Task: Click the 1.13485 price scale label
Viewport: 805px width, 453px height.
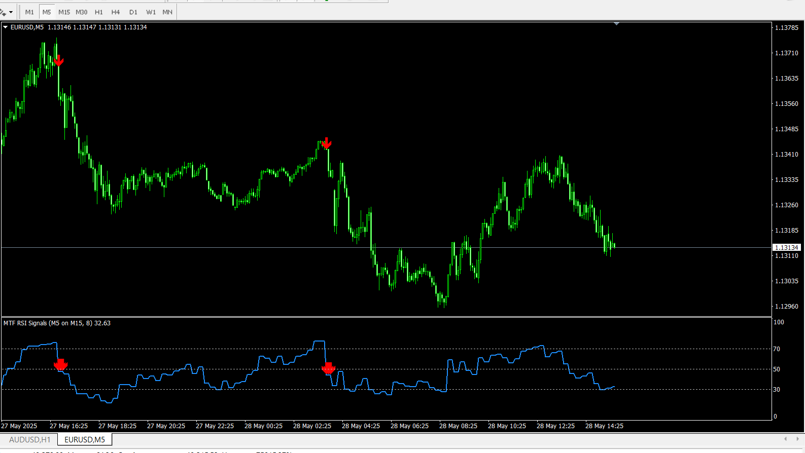Action: click(787, 129)
